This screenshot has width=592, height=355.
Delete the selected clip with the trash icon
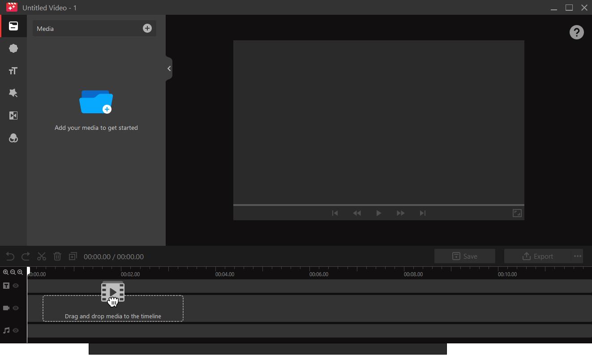pos(57,256)
